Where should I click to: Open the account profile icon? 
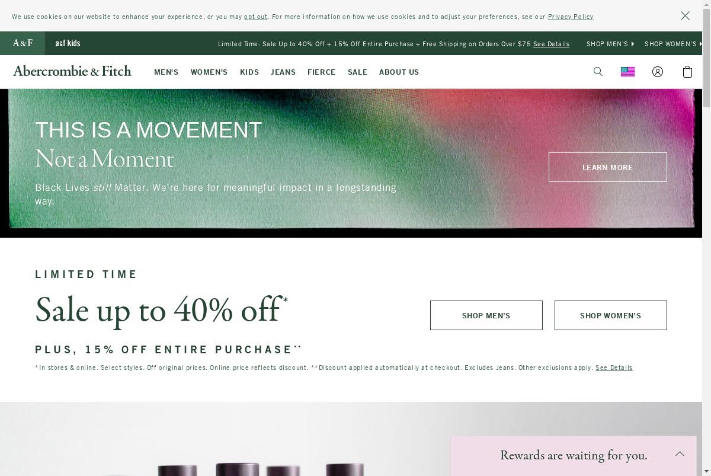(x=658, y=72)
